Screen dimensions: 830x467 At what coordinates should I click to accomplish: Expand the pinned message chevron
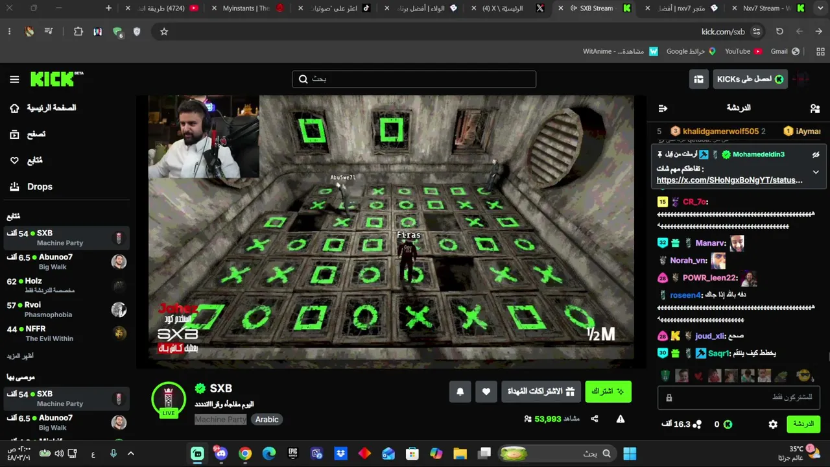click(x=816, y=172)
